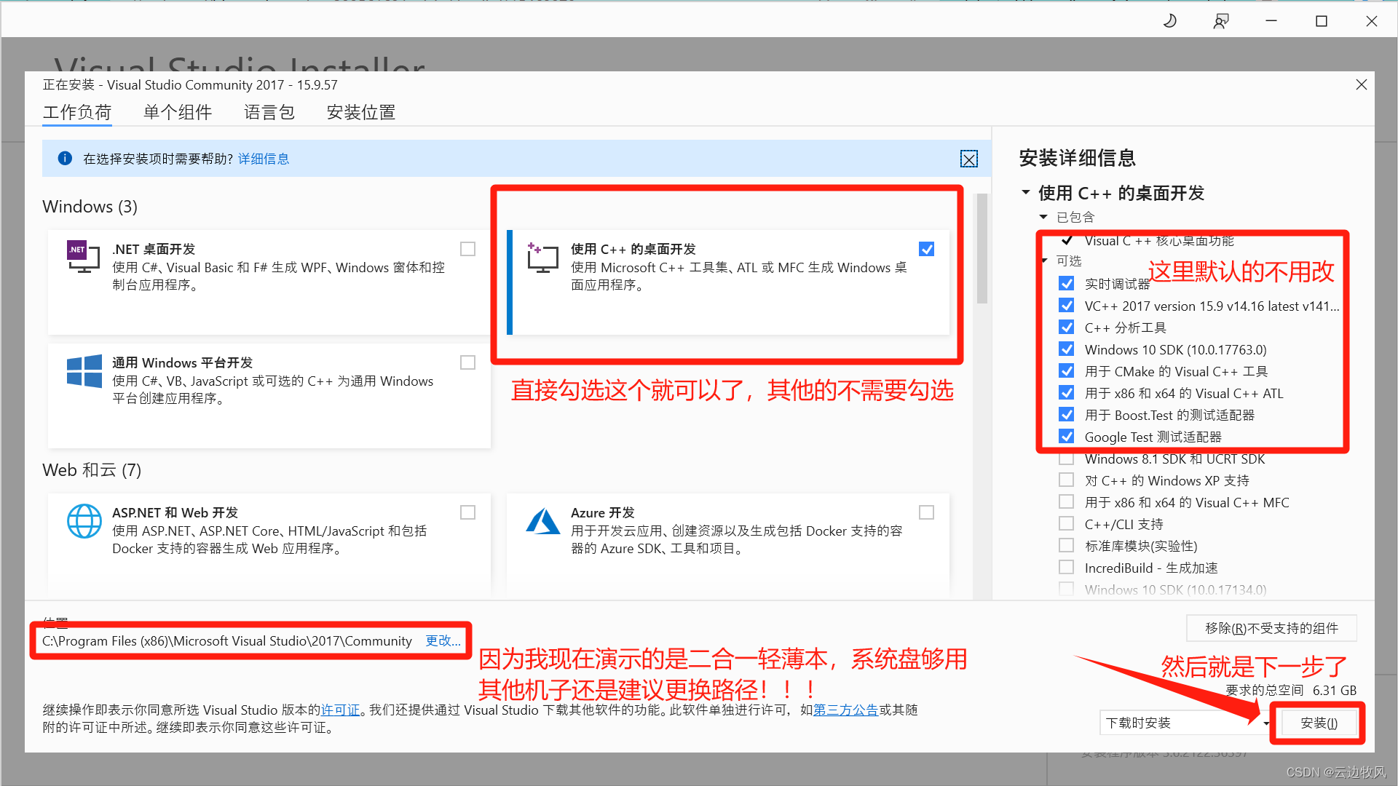Check the C++/CLI 支持 option
Image resolution: width=1398 pixels, height=786 pixels.
click(x=1066, y=524)
